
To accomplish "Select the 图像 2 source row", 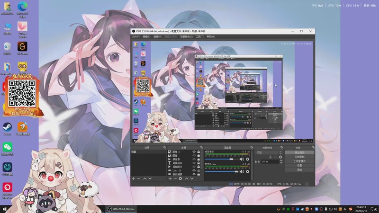I will click(x=184, y=152).
